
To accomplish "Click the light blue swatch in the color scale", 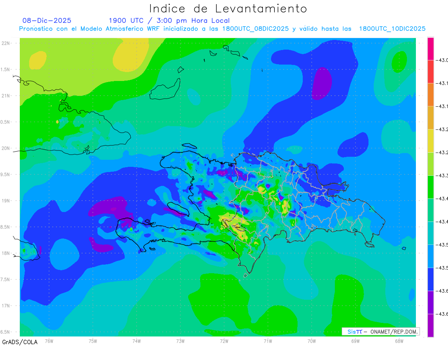I will pyautogui.click(x=430, y=256).
